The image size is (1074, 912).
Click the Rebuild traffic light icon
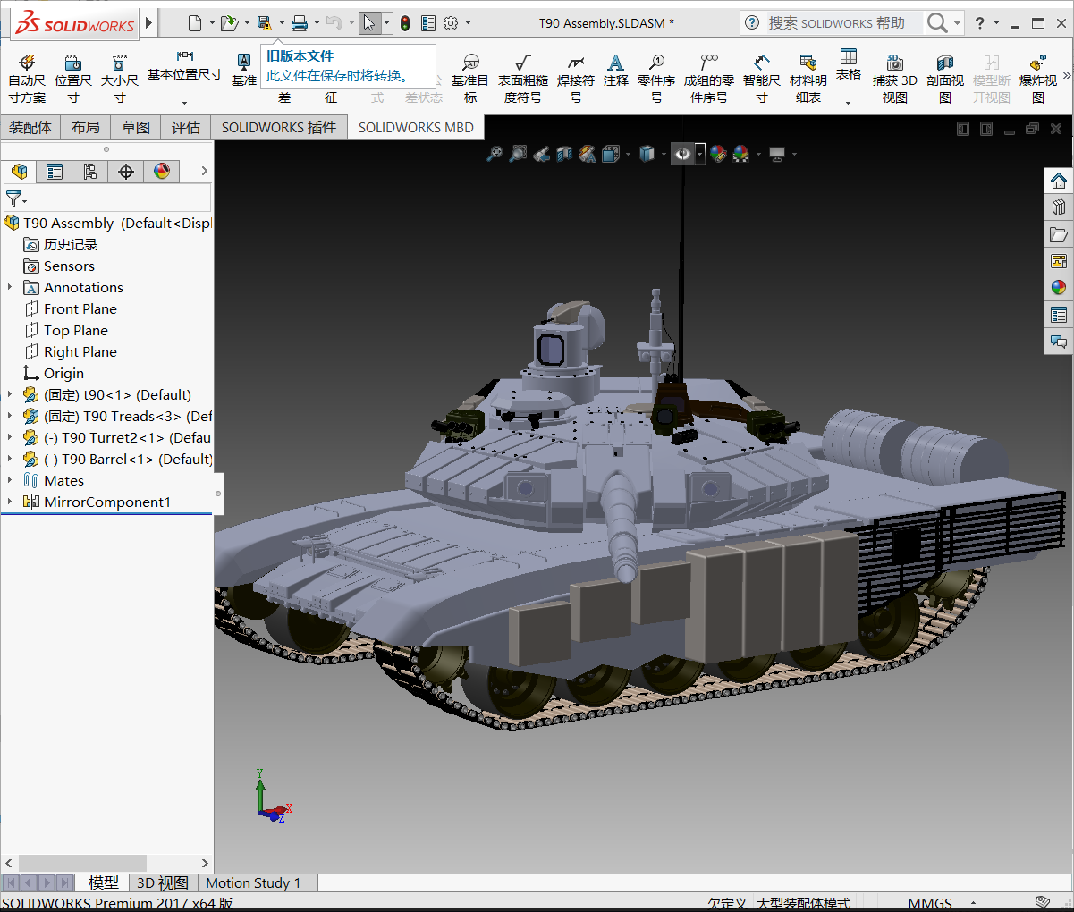[x=405, y=23]
